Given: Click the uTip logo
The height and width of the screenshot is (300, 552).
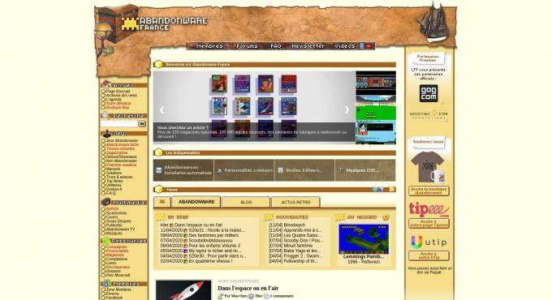Looking at the screenshot, I should click(x=429, y=242).
